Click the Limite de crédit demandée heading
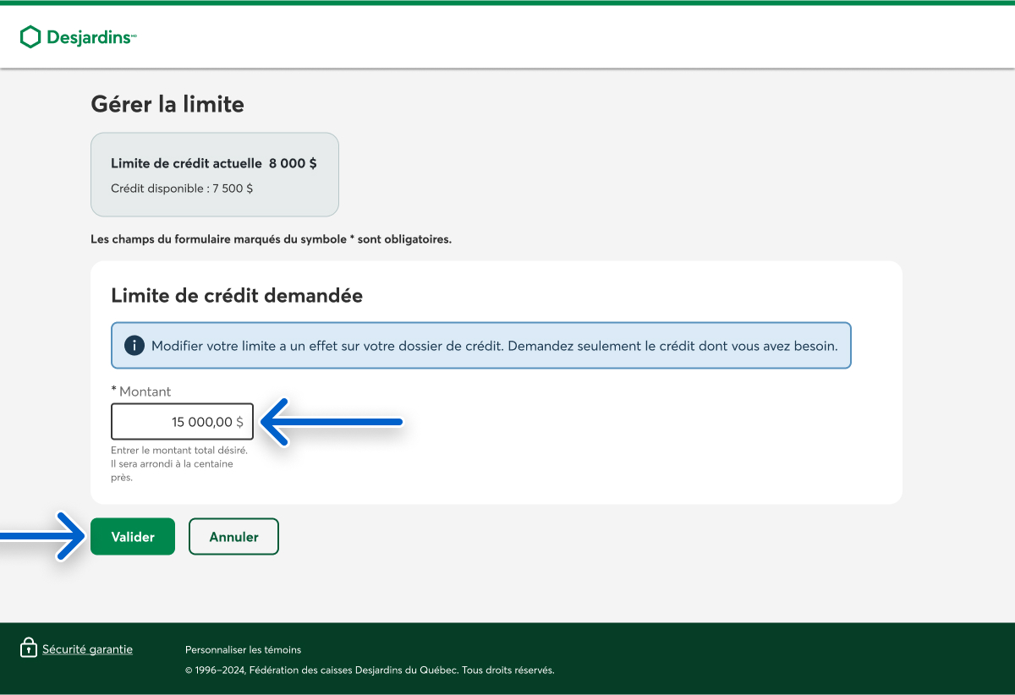The height and width of the screenshot is (695, 1015). (x=237, y=296)
